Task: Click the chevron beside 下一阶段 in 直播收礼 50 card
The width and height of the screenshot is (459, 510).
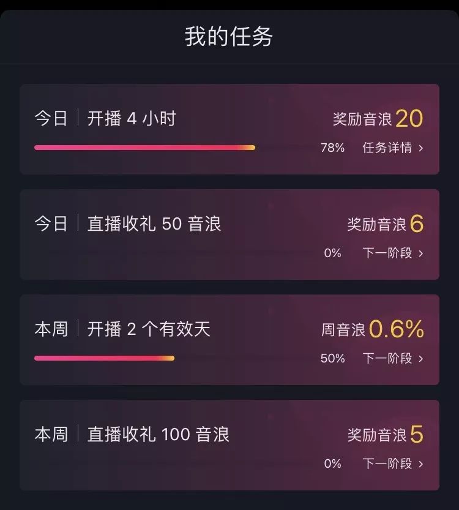Action: coord(421,253)
